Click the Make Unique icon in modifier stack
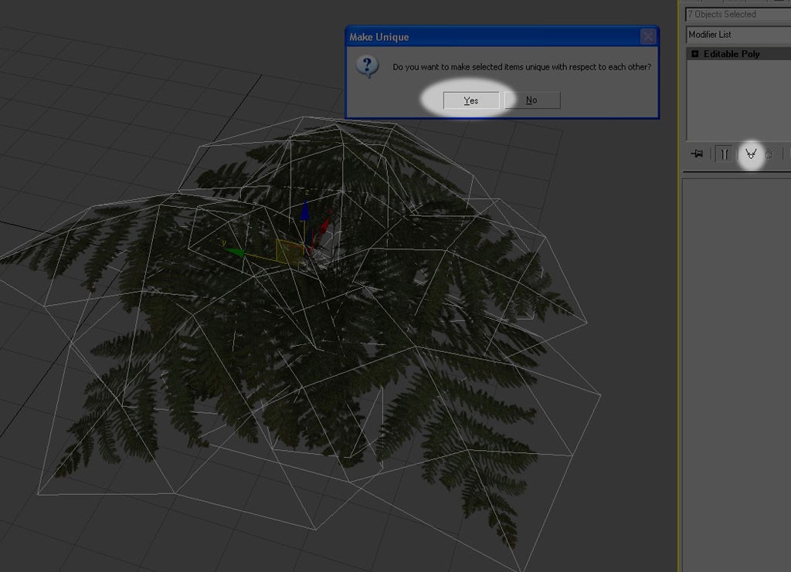791x572 pixels. (x=751, y=154)
